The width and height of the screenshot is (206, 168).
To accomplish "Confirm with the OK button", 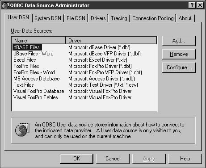I will [77, 159].
